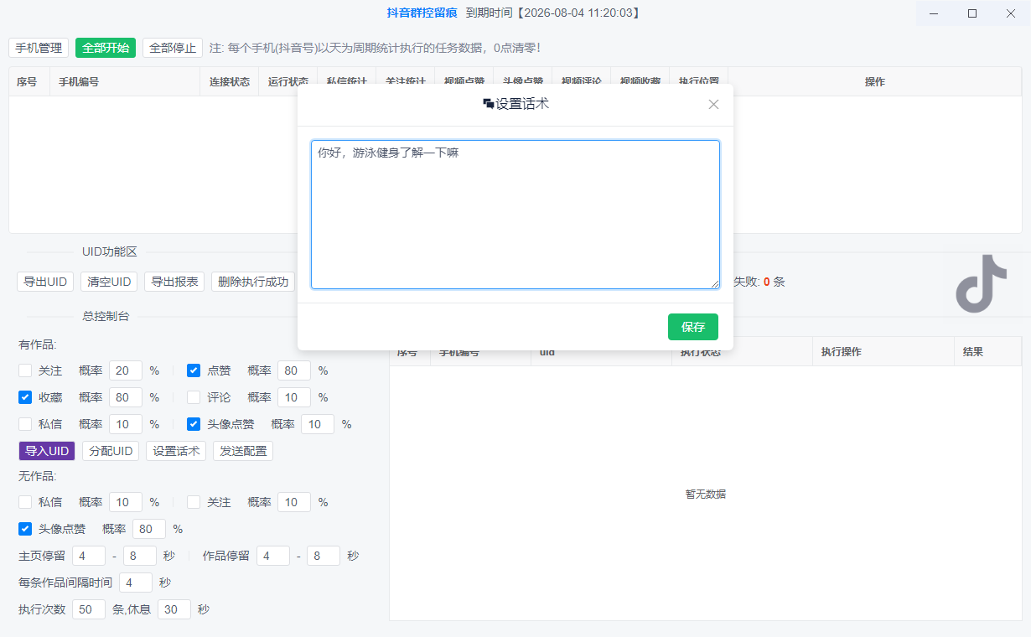1031x637 pixels.
Task: Click the 休息 seconds field showing 30
Action: click(x=174, y=609)
